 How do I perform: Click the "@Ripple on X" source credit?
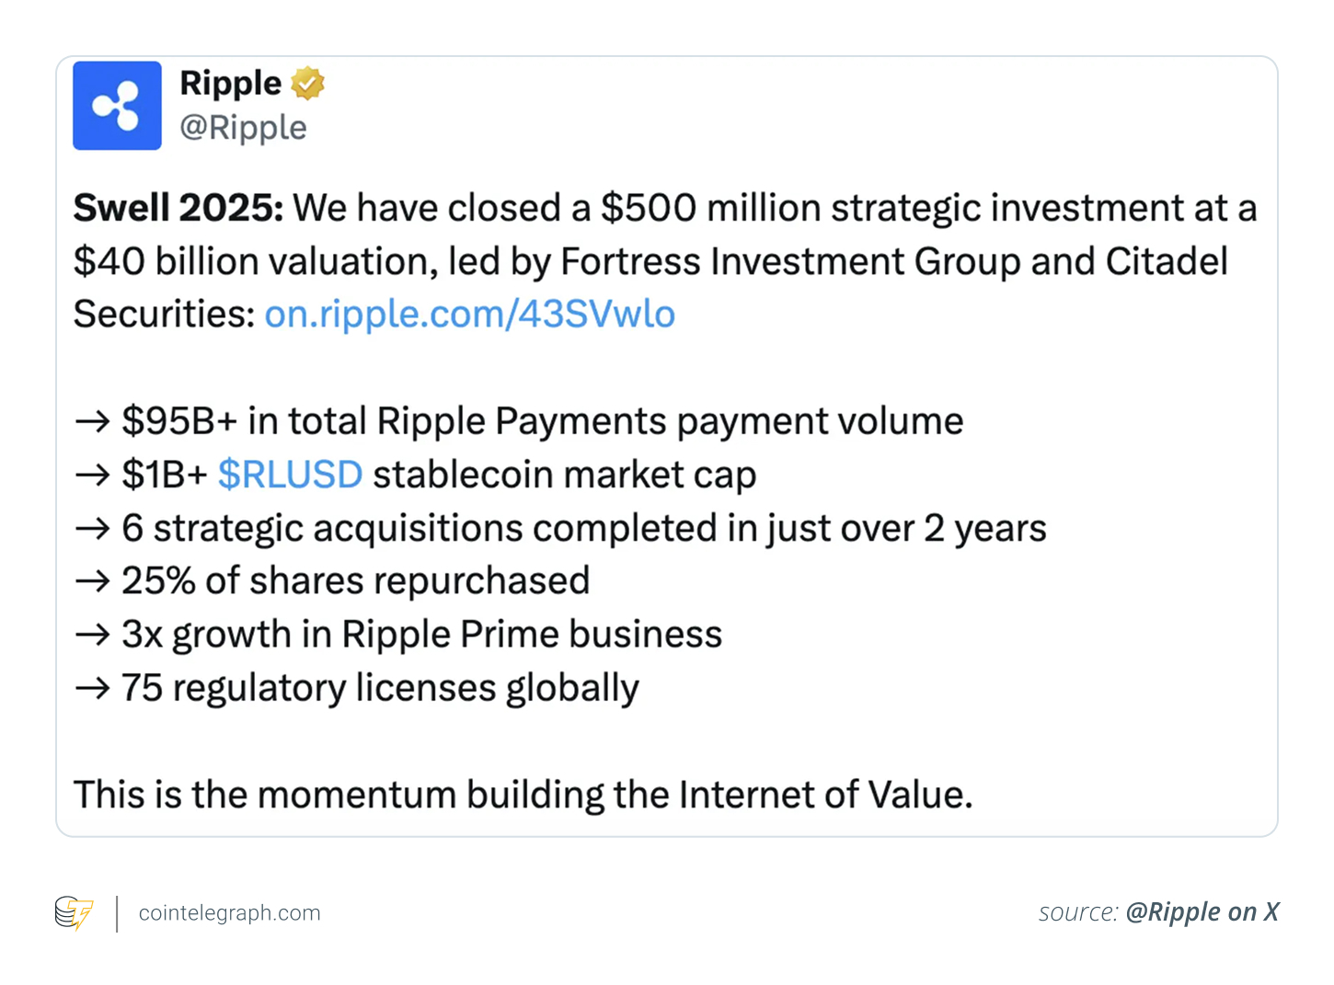click(1202, 912)
